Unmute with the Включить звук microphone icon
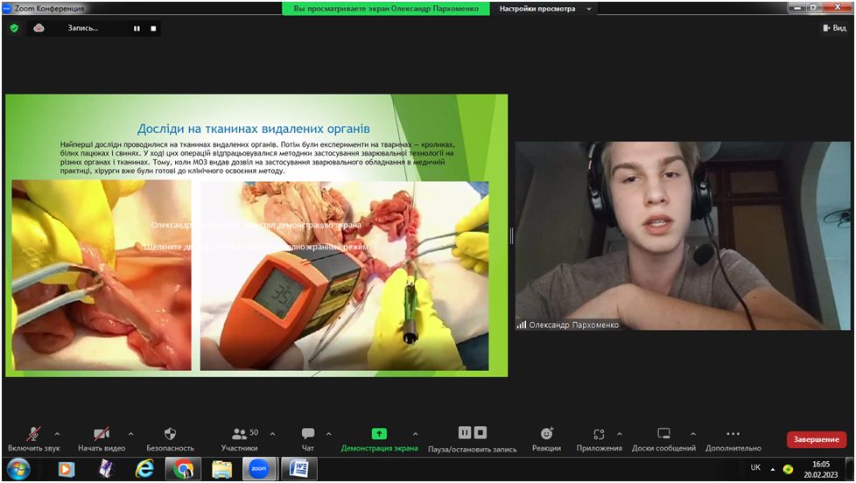 tap(33, 434)
